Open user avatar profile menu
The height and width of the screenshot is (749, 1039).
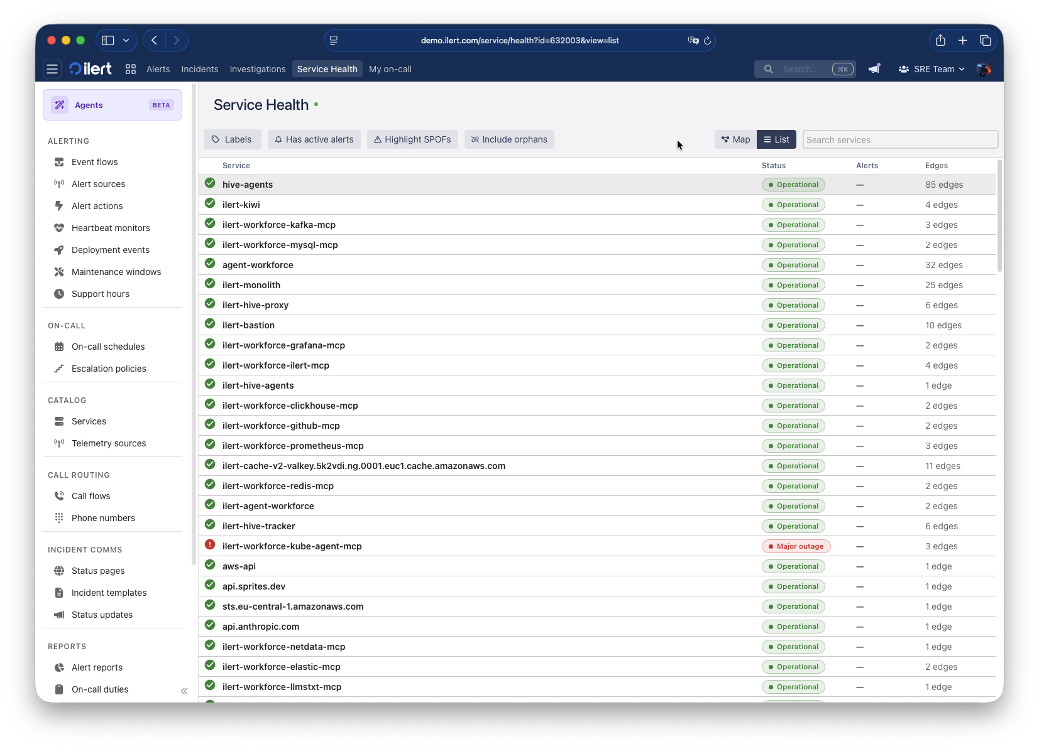pos(984,69)
